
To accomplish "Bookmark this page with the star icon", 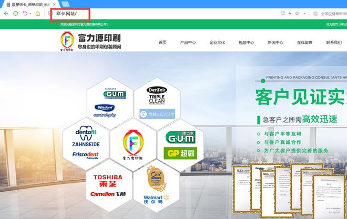I will coord(297,14).
